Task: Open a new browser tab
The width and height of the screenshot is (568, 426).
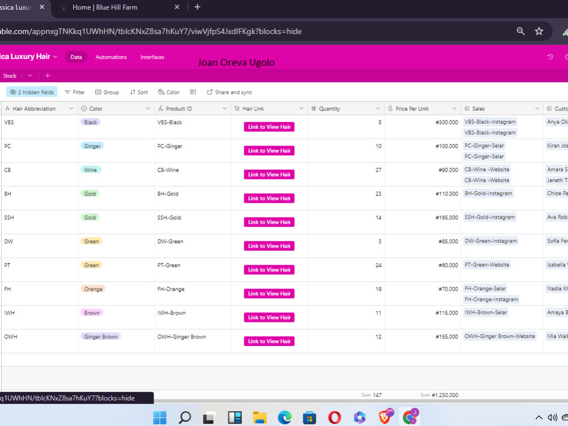Action: tap(198, 7)
